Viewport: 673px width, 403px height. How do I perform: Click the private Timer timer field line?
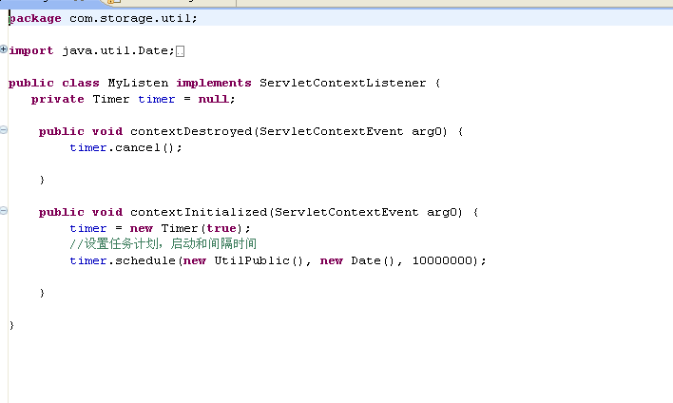pos(133,99)
